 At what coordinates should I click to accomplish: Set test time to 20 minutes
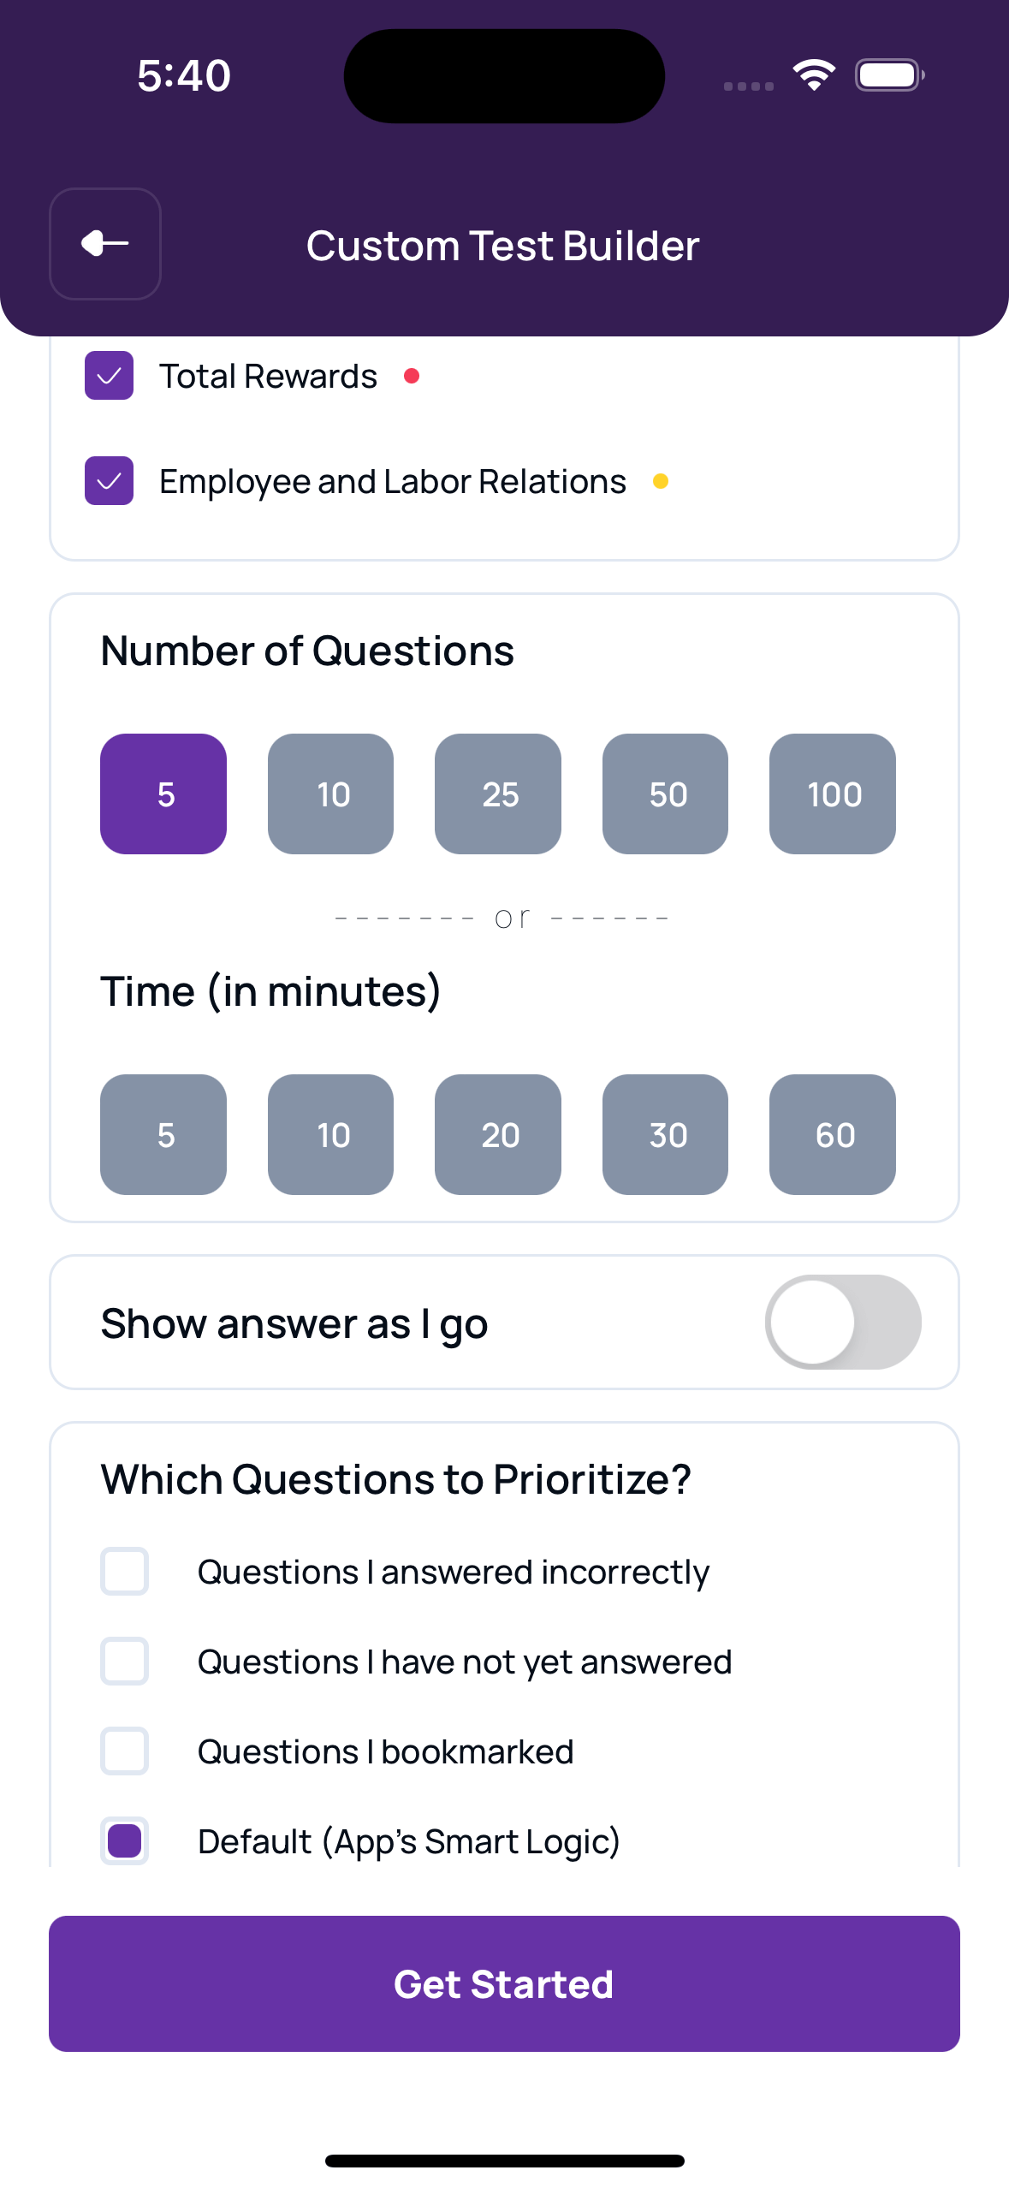497,1134
